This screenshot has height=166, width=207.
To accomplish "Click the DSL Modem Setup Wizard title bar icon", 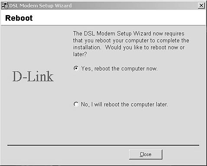I will [5, 6].
